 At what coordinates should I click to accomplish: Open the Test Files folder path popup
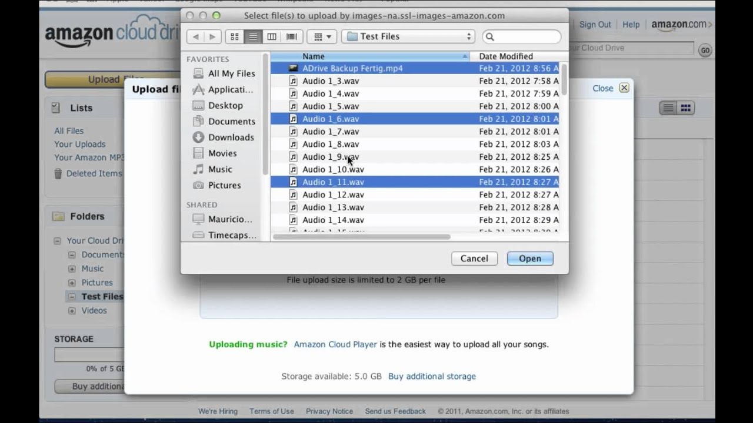click(x=408, y=36)
